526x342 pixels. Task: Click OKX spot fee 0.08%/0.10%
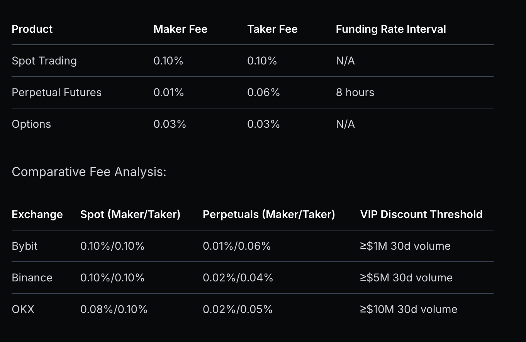tap(114, 310)
